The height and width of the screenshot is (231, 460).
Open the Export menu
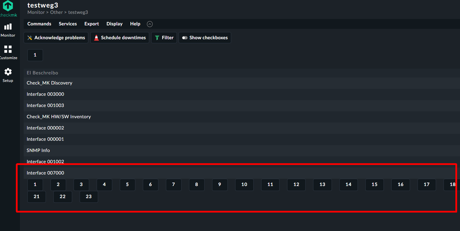(91, 24)
